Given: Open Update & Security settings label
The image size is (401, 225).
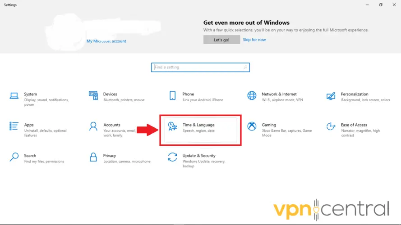Looking at the screenshot, I should coord(199,156).
